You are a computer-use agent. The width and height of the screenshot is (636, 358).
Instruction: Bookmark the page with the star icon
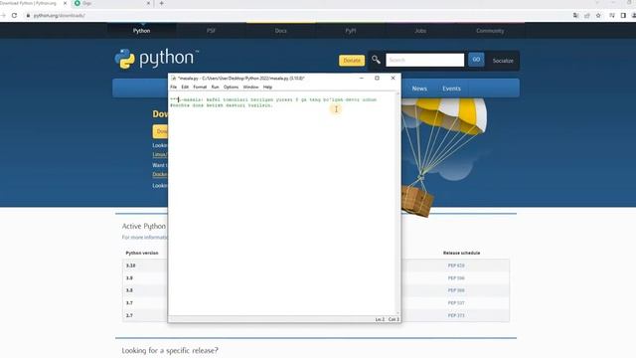598,16
